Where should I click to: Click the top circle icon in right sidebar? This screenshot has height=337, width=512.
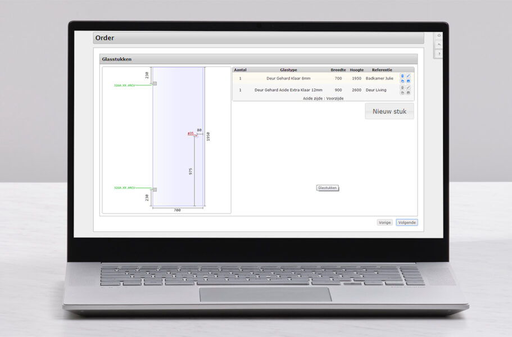(x=439, y=35)
